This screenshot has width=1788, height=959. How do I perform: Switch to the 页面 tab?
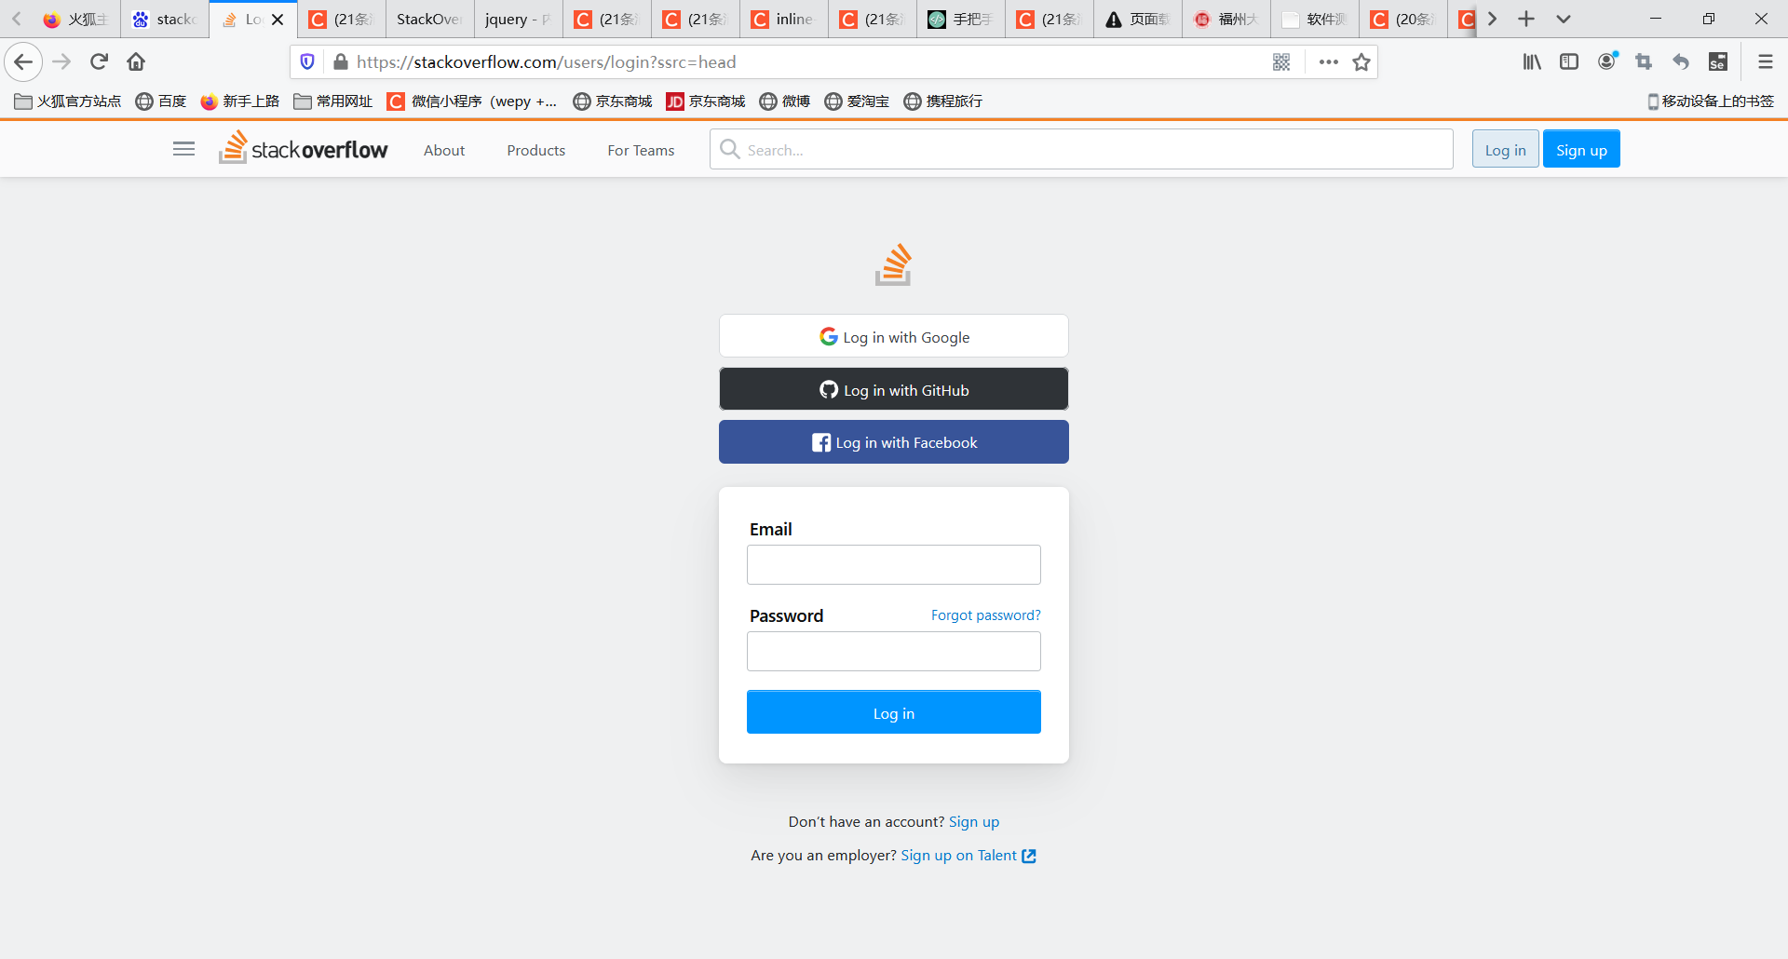click(x=1137, y=20)
